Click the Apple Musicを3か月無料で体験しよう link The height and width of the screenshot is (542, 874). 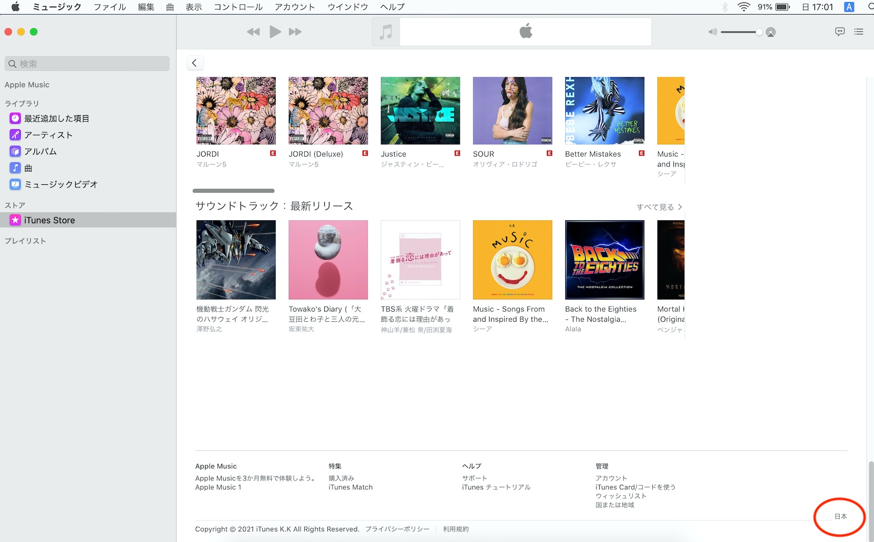[256, 478]
